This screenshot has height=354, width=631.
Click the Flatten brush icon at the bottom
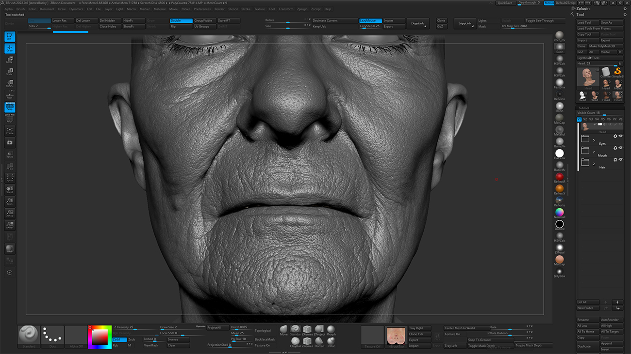point(319,341)
